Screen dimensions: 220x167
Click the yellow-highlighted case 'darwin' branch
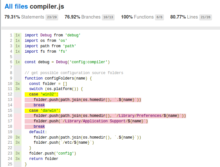pos(43,110)
